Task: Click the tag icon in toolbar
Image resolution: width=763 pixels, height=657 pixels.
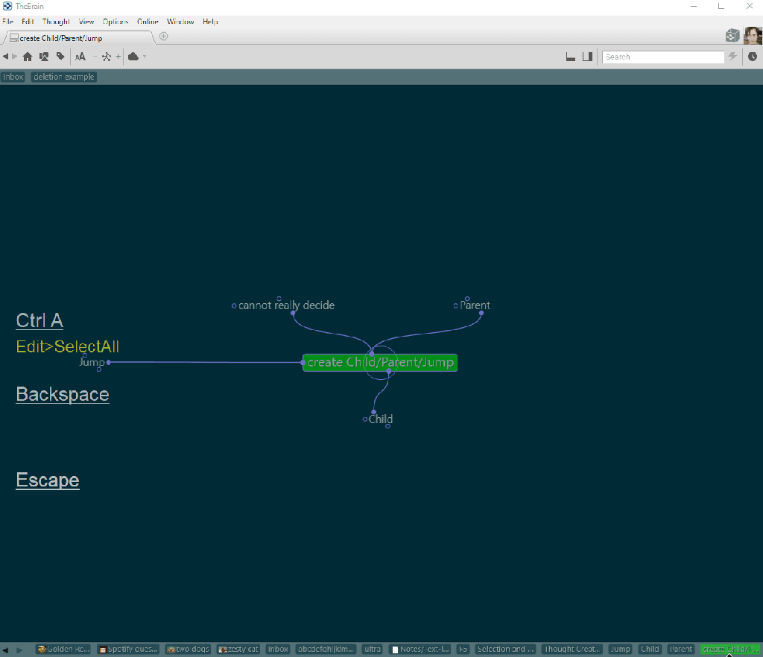Action: [x=60, y=57]
